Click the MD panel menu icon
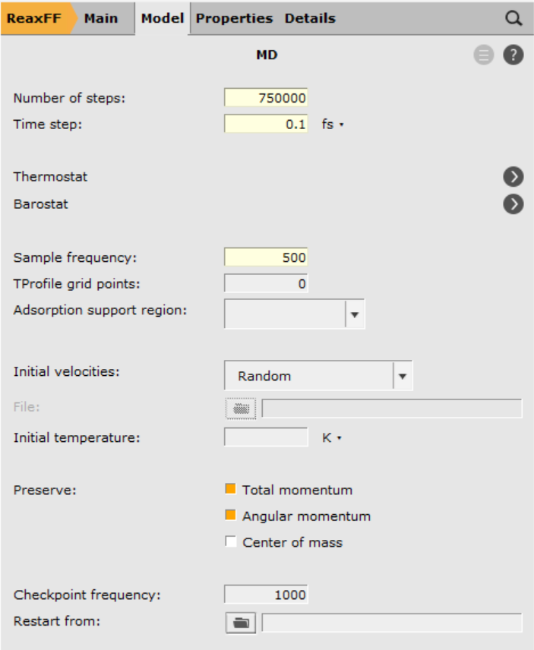 [x=483, y=55]
